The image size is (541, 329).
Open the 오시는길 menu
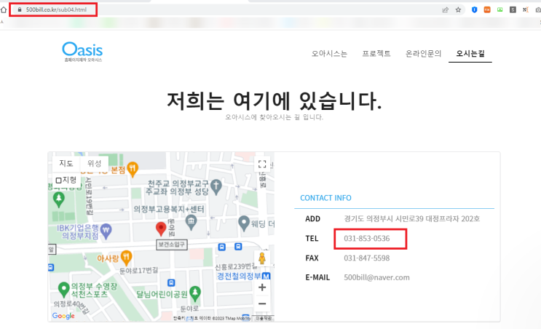coord(470,53)
